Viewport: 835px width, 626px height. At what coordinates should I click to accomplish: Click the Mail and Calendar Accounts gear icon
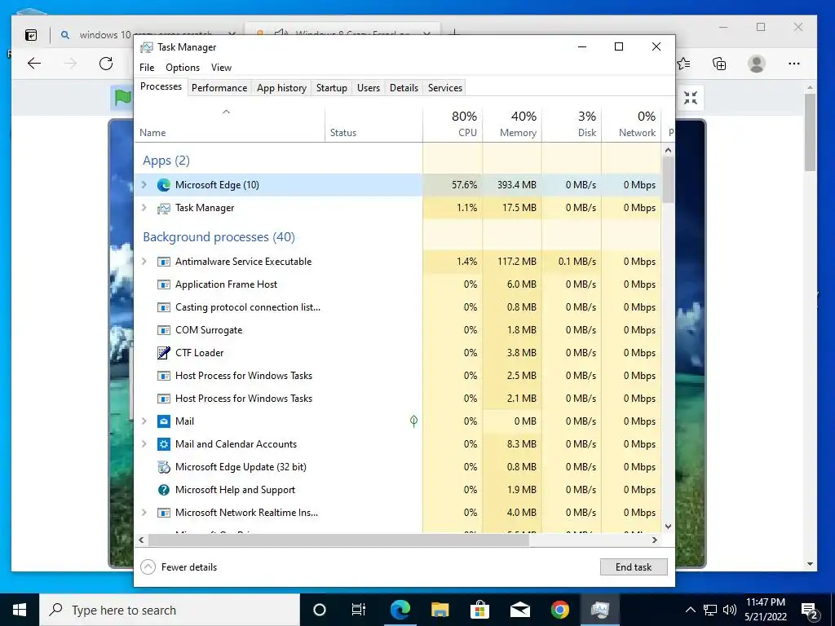163,444
